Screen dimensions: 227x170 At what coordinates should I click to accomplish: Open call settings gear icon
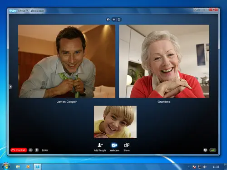(x=205, y=150)
